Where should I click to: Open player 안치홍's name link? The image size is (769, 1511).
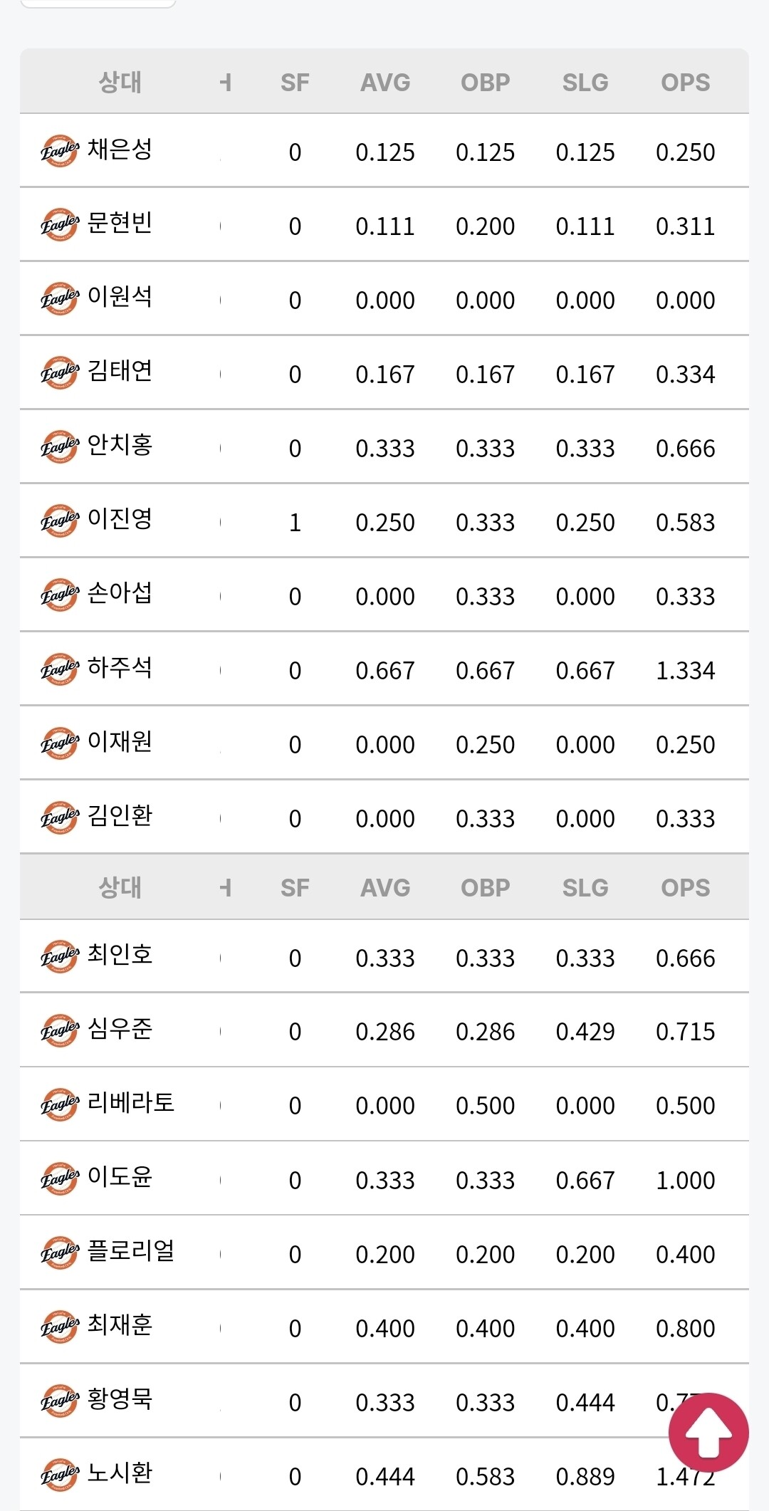[x=120, y=445]
